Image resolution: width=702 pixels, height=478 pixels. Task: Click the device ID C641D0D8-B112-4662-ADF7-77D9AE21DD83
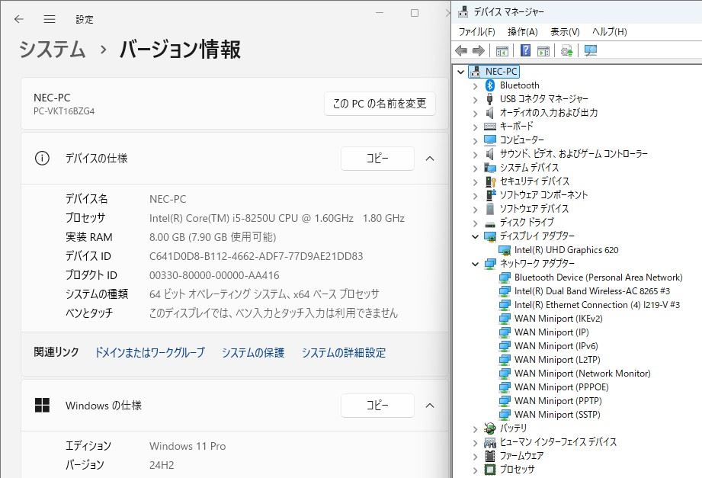(256, 256)
